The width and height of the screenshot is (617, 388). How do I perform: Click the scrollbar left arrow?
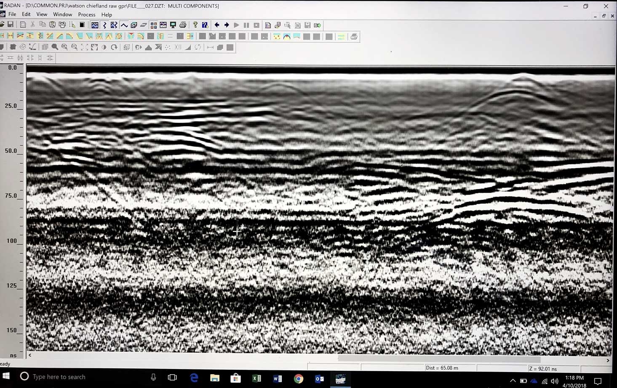point(30,355)
